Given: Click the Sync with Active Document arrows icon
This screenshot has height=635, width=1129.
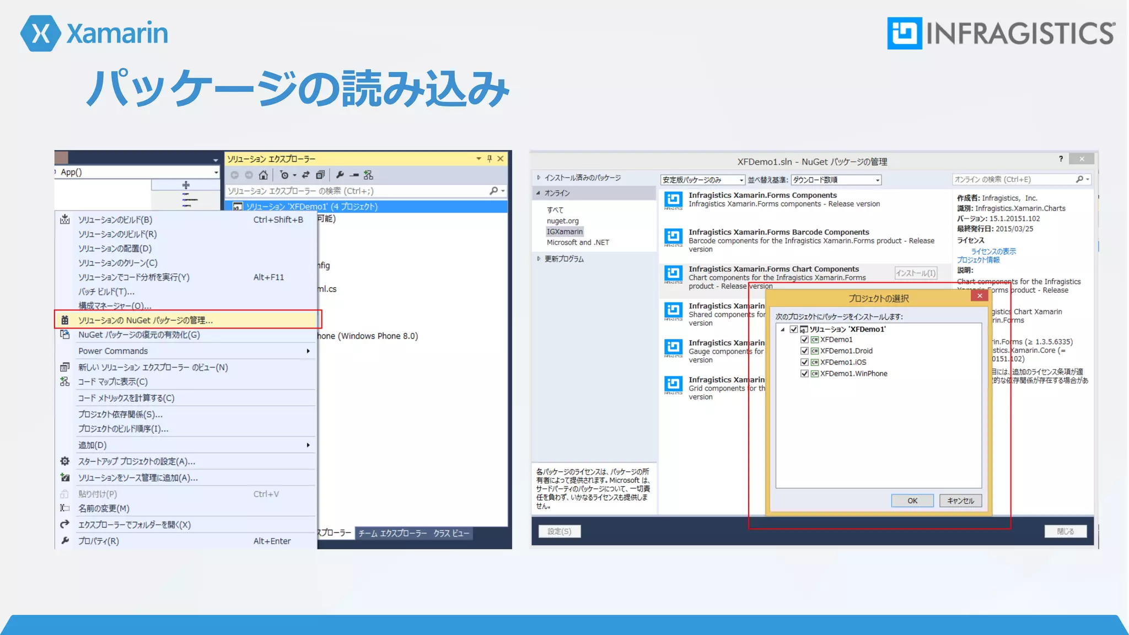Looking at the screenshot, I should pos(305,175).
